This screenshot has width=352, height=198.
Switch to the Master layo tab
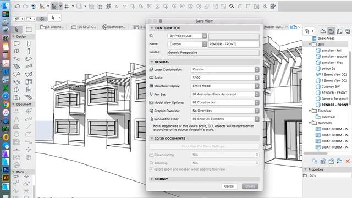[x=273, y=27]
